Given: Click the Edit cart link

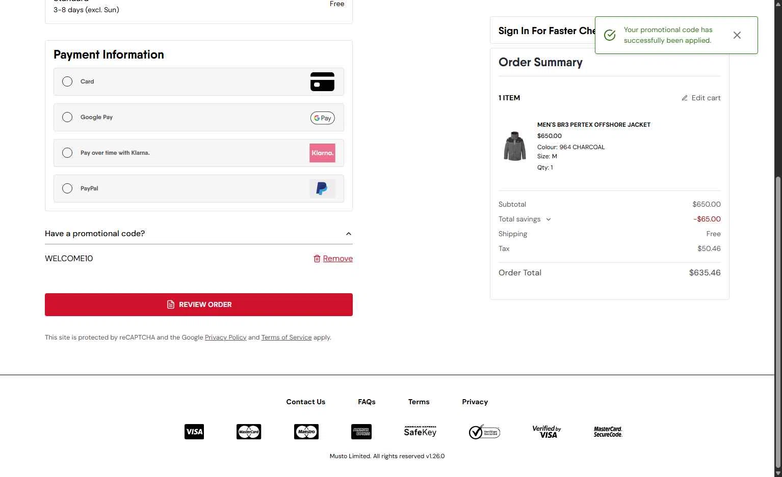Looking at the screenshot, I should click(x=706, y=98).
